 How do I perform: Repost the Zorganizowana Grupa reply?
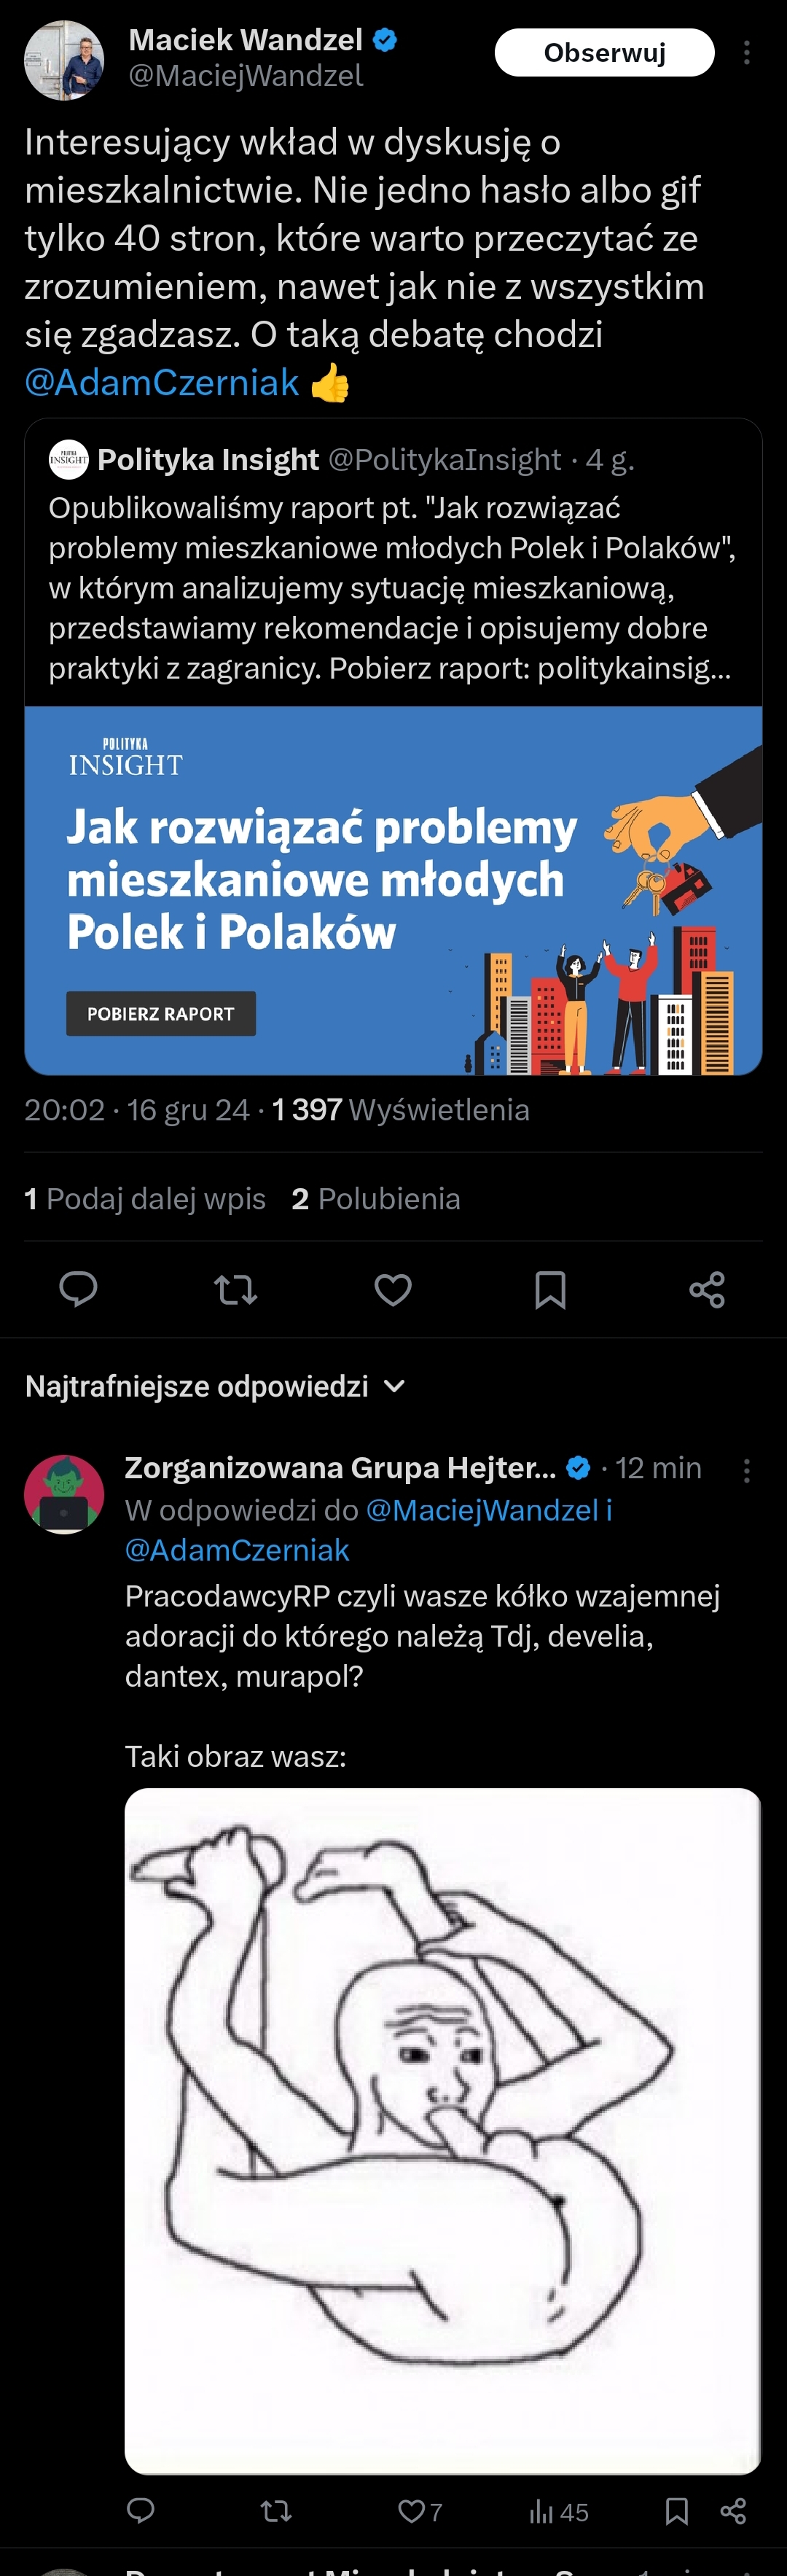(276, 2510)
